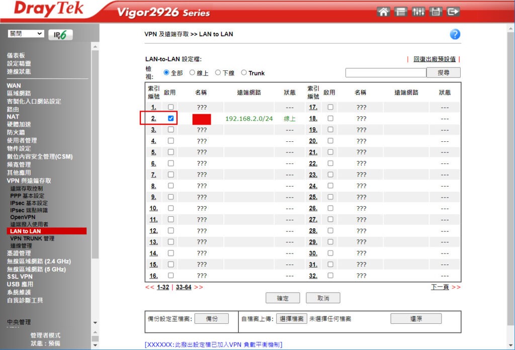515x350 pixels.
Task: Open profile index 32 link
Action: click(313, 276)
